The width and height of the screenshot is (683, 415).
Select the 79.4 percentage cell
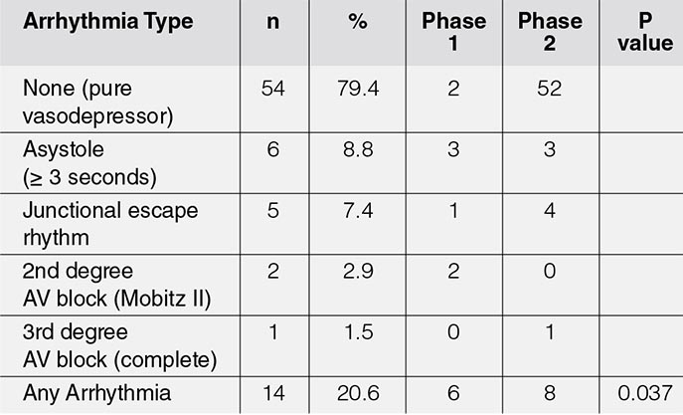(358, 89)
